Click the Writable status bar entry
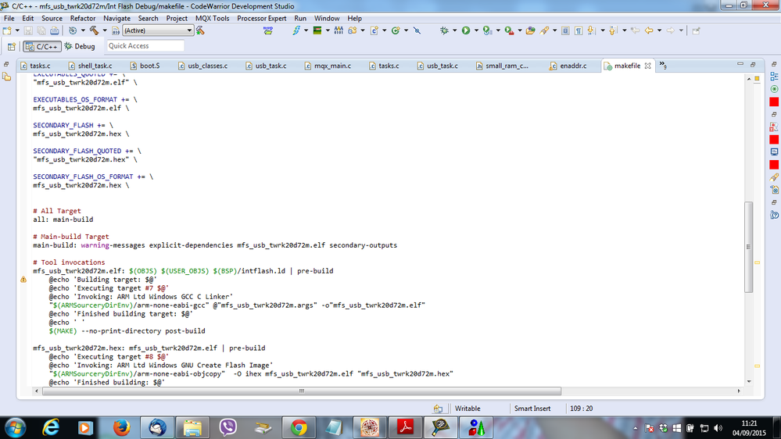Screen dimensions: 781x439 468,409
